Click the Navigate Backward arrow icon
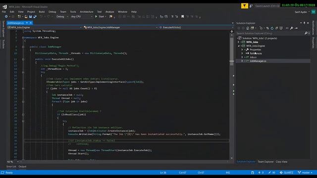Screen dimensions: 317x178 tap(6, 16)
